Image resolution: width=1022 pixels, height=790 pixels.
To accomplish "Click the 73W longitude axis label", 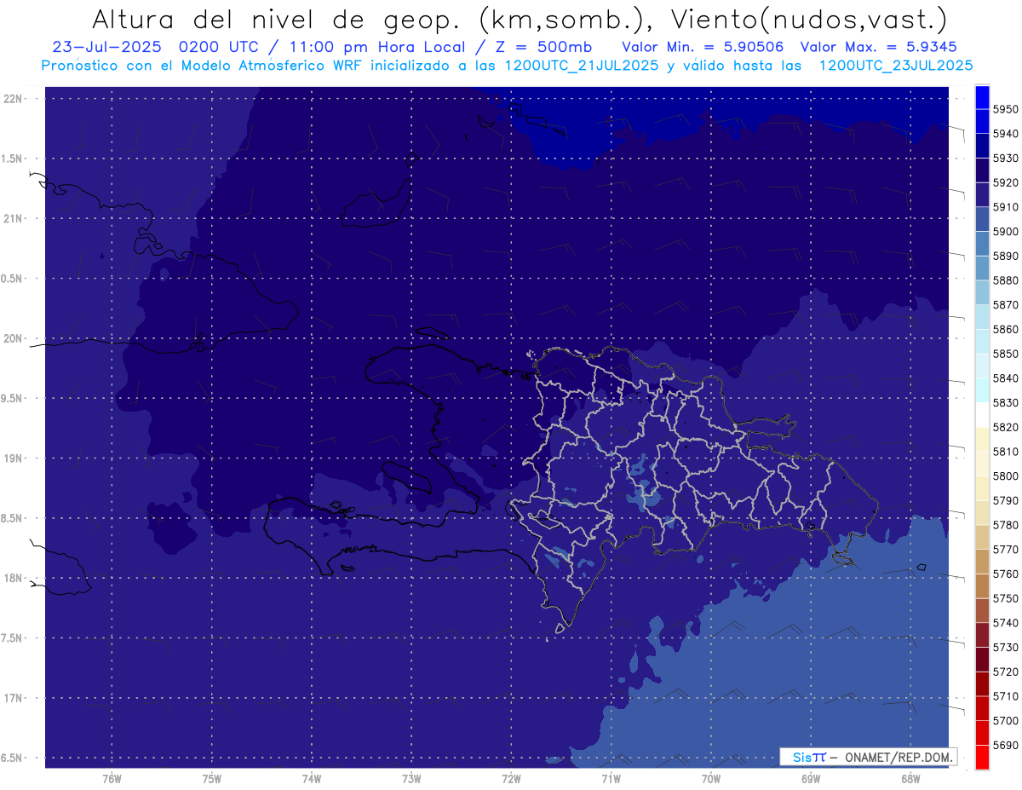I will (411, 779).
